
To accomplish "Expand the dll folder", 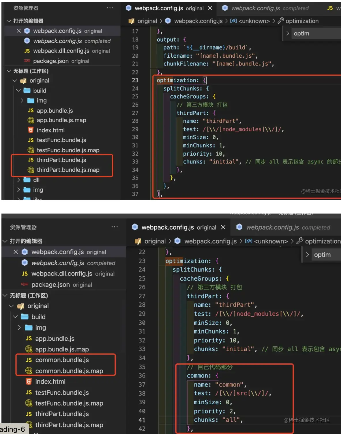I will (x=18, y=180).
